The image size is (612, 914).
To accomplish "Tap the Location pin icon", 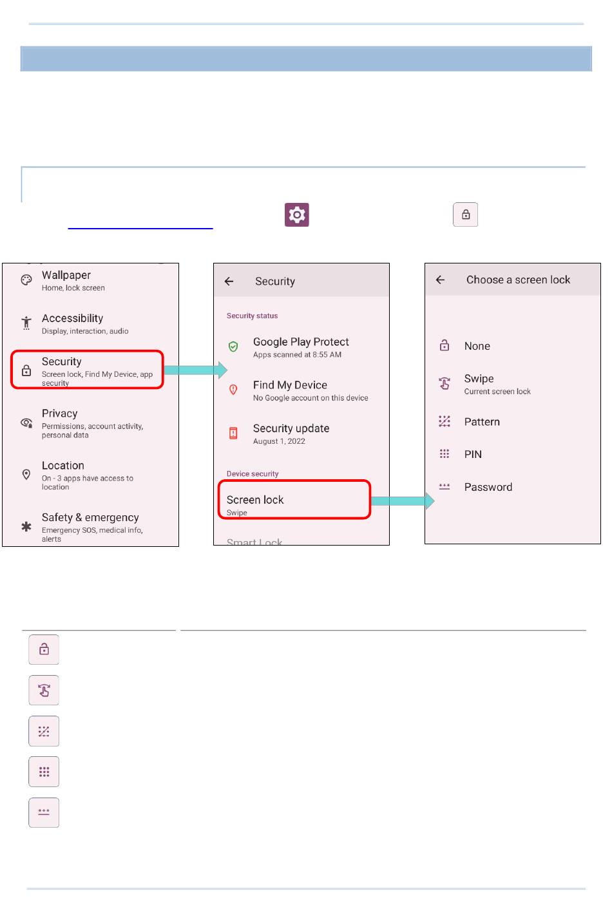I will pos(26,475).
